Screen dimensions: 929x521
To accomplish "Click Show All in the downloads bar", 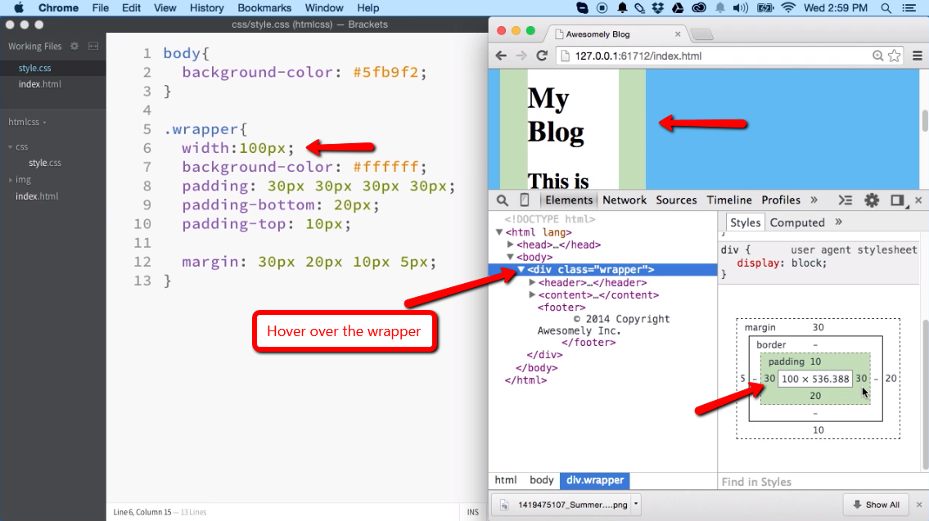I will click(x=875, y=505).
